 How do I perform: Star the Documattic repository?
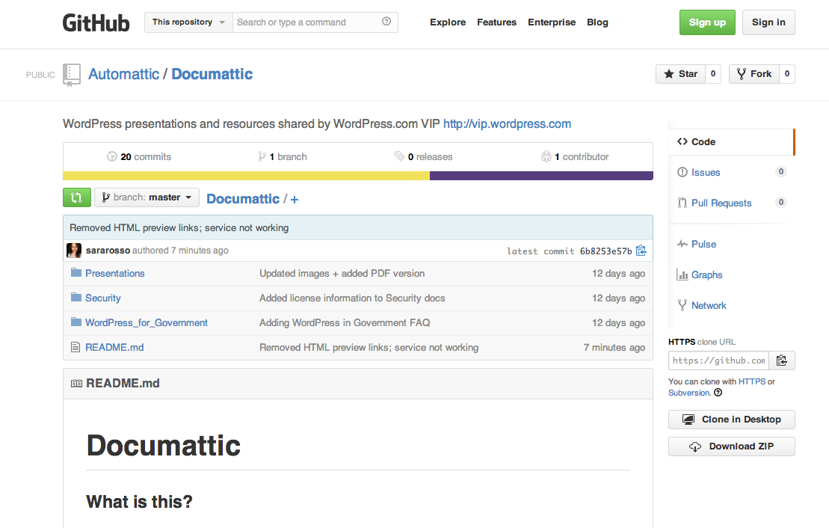coord(680,74)
